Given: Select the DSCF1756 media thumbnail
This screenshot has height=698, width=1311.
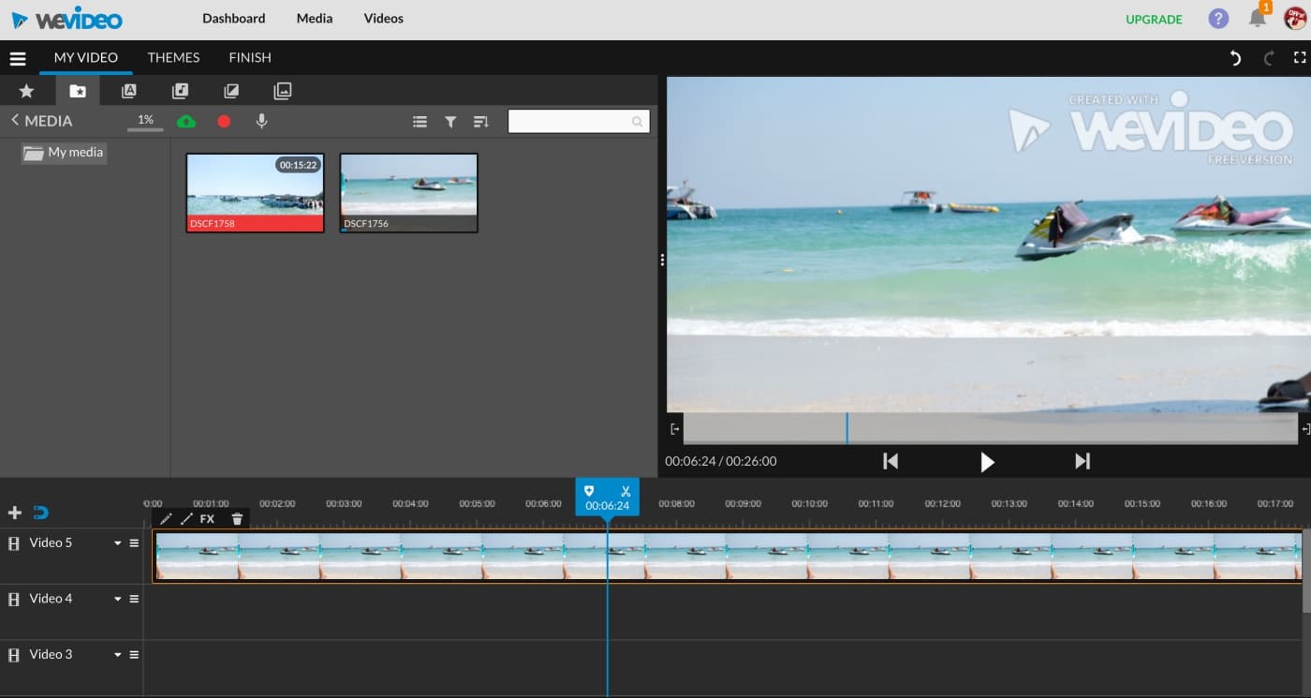Looking at the screenshot, I should coord(408,192).
